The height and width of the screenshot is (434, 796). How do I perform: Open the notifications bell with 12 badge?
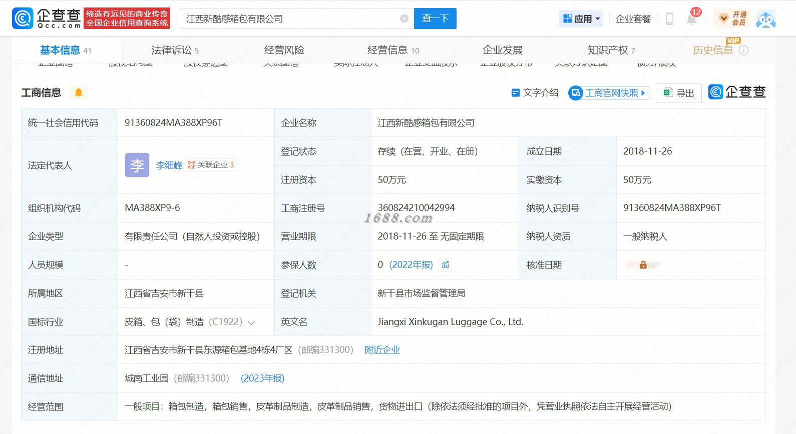click(x=692, y=18)
